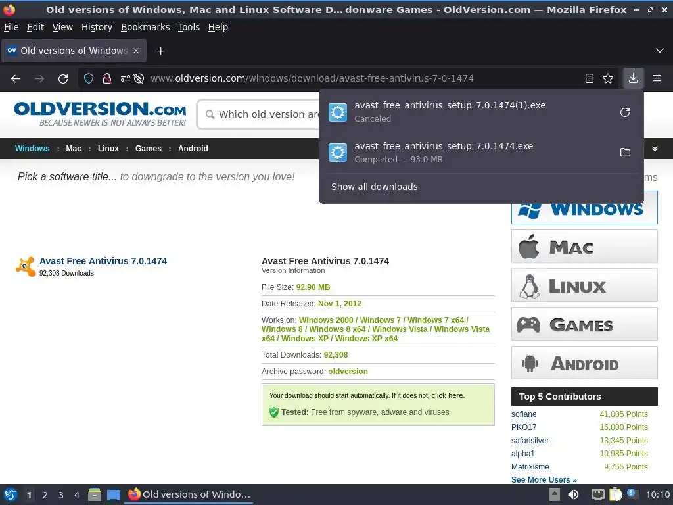Retry the canceled avast setup(1) download
This screenshot has height=505, width=673.
click(625, 112)
